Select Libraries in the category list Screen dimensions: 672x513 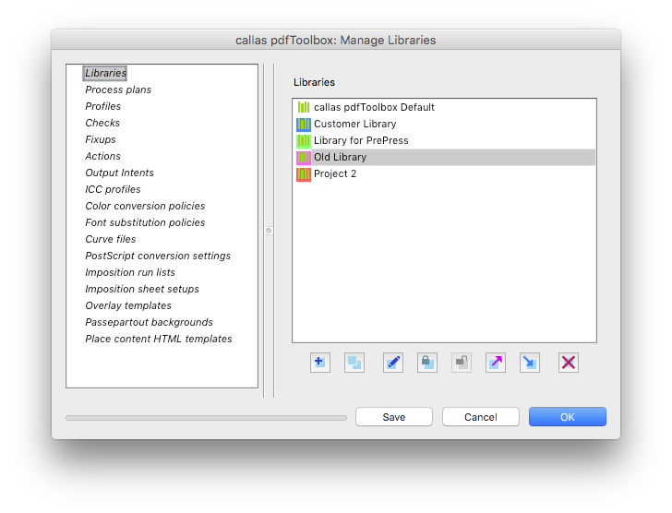[105, 73]
